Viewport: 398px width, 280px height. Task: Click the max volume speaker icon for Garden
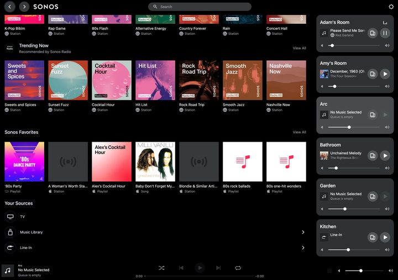[x=387, y=209]
